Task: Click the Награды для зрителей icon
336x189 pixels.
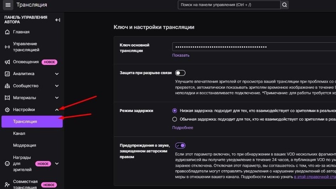Action: pyautogui.click(x=7, y=163)
